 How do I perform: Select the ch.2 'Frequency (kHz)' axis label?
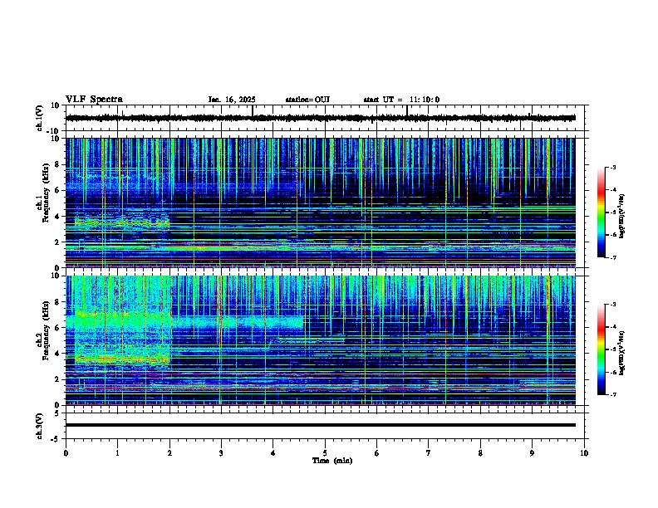pos(46,330)
